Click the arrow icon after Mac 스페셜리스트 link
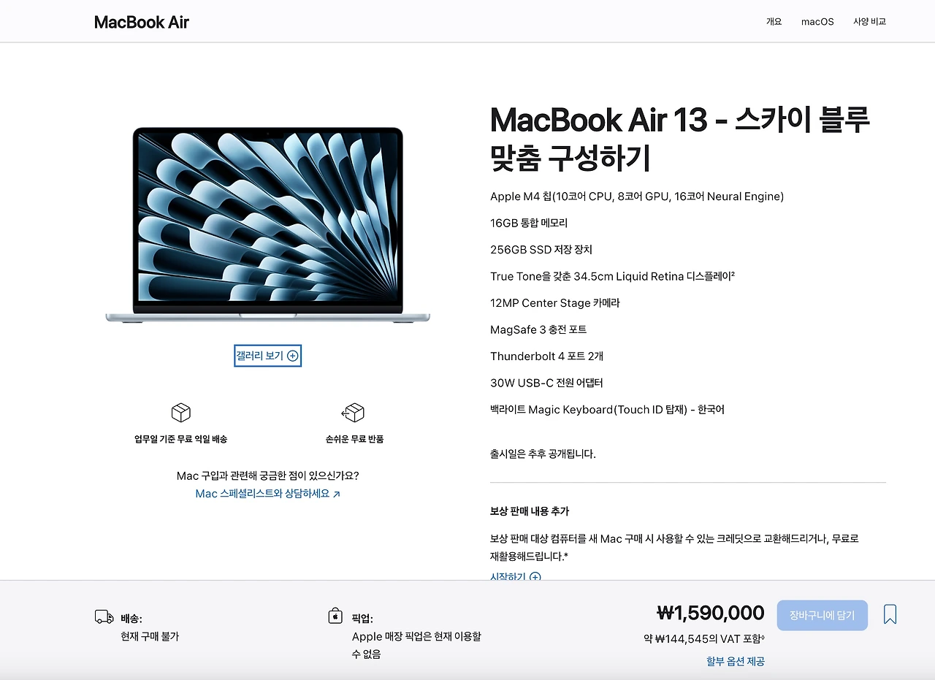 coord(337,494)
